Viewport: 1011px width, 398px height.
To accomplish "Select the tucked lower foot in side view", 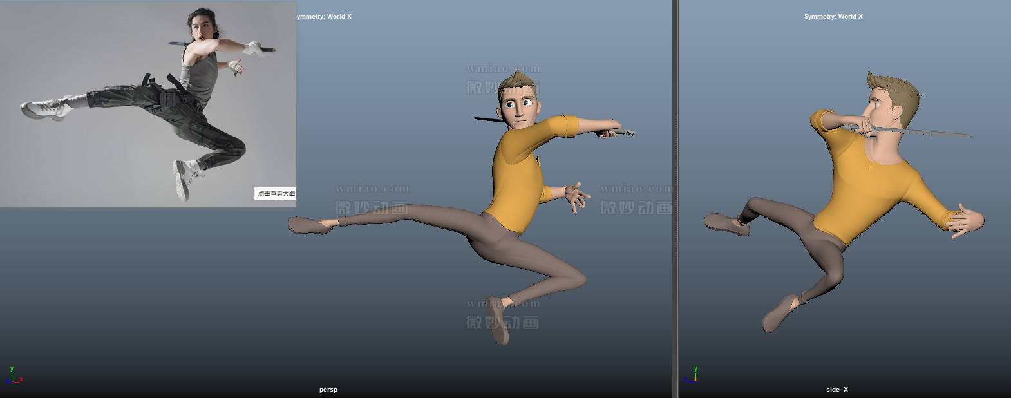I will 780,314.
